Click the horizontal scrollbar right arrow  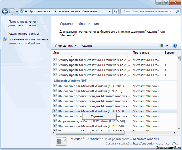175,133
